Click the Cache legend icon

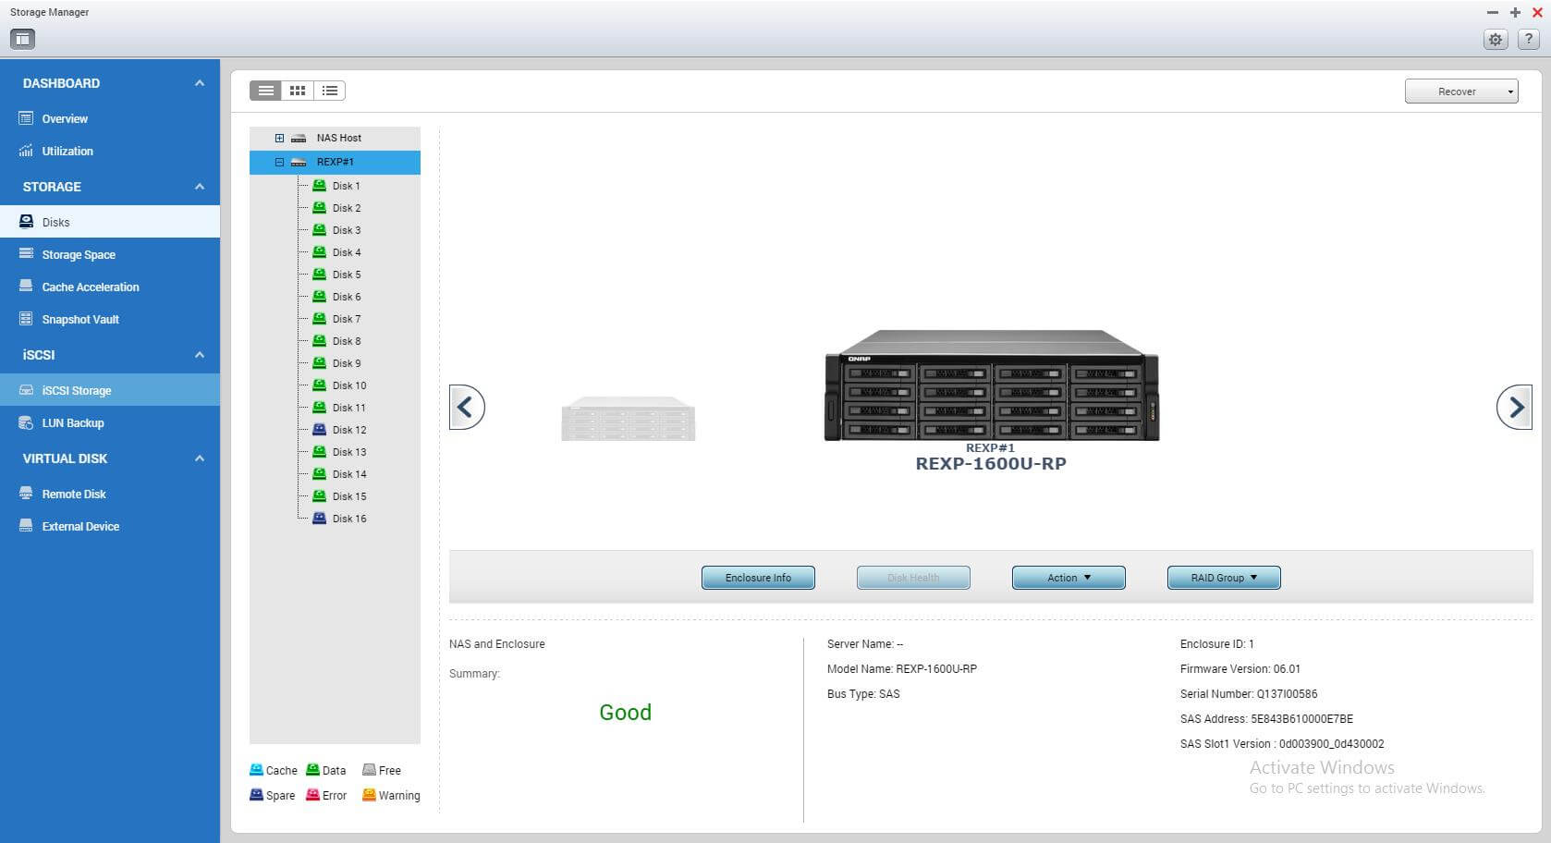pos(256,769)
